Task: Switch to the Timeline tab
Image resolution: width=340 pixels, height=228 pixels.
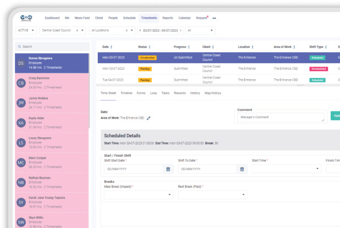Action: tap(126, 93)
